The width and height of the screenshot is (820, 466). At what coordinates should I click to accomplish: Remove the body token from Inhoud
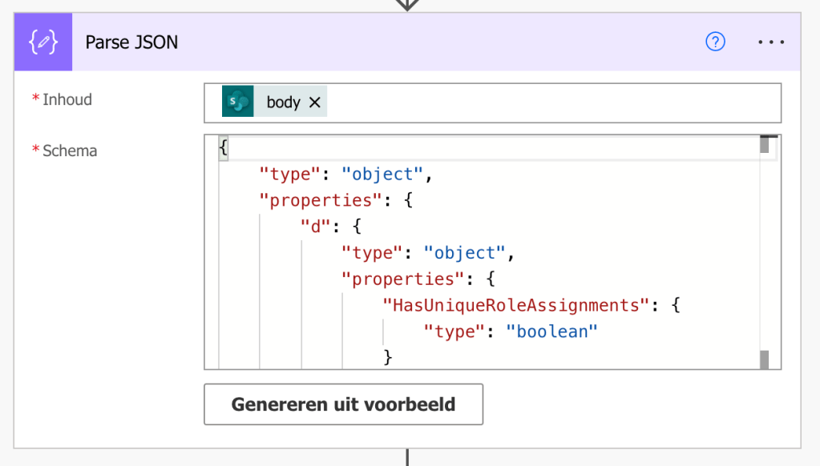tap(315, 102)
